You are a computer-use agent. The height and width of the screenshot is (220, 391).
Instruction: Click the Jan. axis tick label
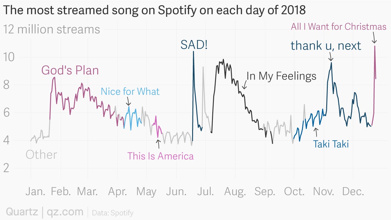35,192
